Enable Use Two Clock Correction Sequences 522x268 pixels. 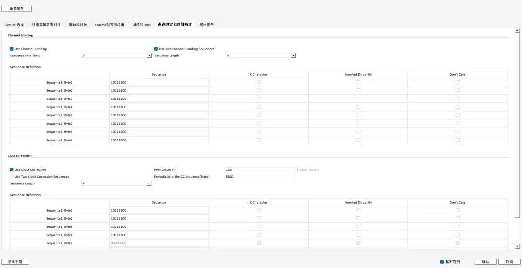pos(11,177)
